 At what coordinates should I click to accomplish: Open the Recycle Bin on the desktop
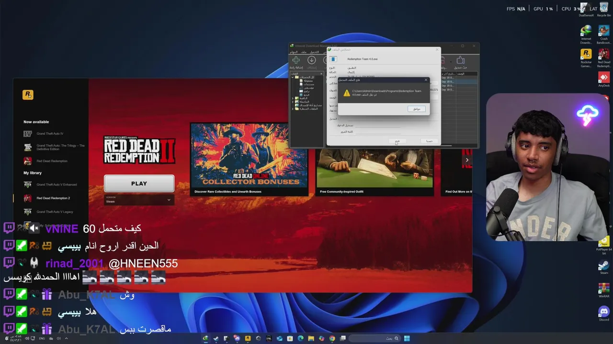click(x=604, y=10)
